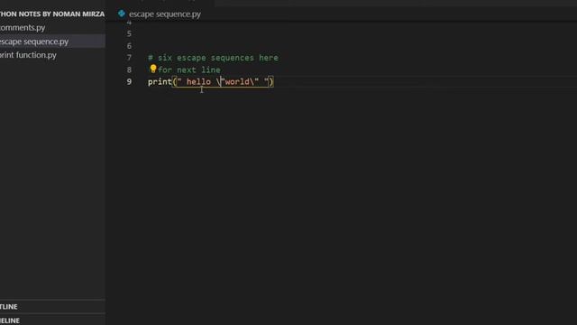Place cursor in the word "world" in the string

[237, 82]
